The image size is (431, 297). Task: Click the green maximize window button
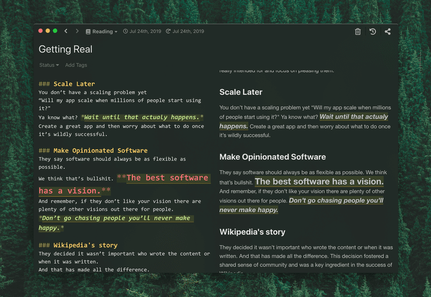click(x=55, y=31)
